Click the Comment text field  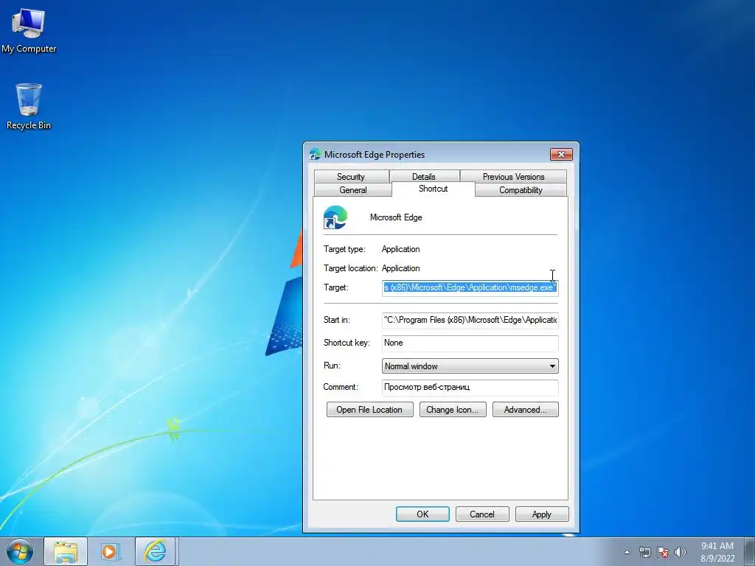pyautogui.click(x=470, y=388)
